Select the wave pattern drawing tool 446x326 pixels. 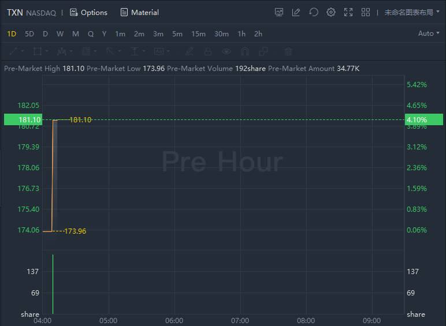click(x=62, y=51)
